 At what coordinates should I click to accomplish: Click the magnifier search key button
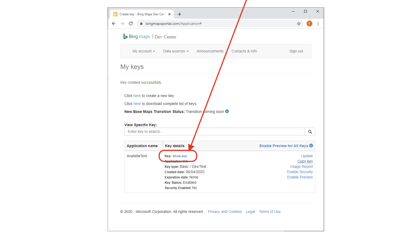(310, 132)
